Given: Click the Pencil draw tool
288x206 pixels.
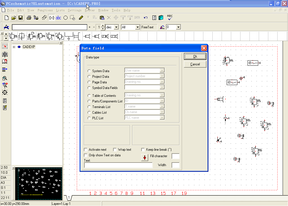Looking at the screenshot, I should click(81, 18).
